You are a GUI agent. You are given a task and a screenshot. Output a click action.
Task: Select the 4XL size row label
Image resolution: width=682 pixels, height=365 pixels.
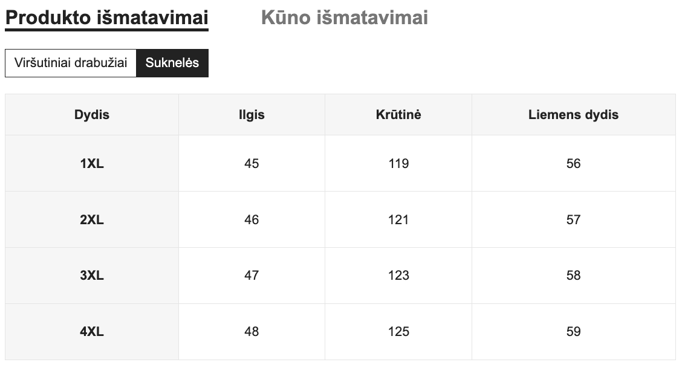tap(92, 331)
